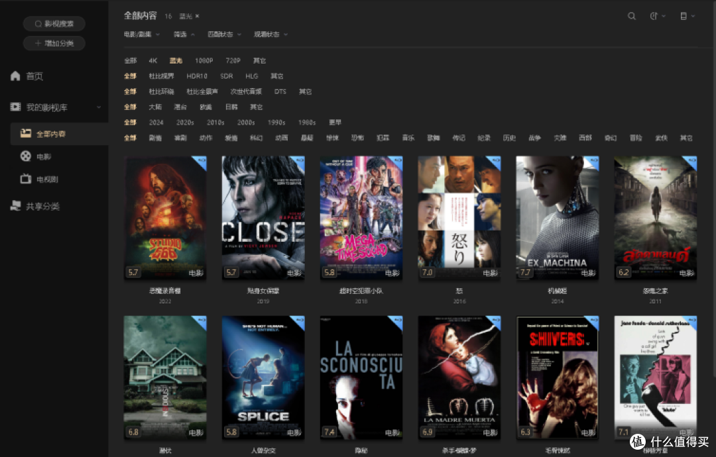
Task: Open the SPLICE movie poster
Action: (263, 377)
